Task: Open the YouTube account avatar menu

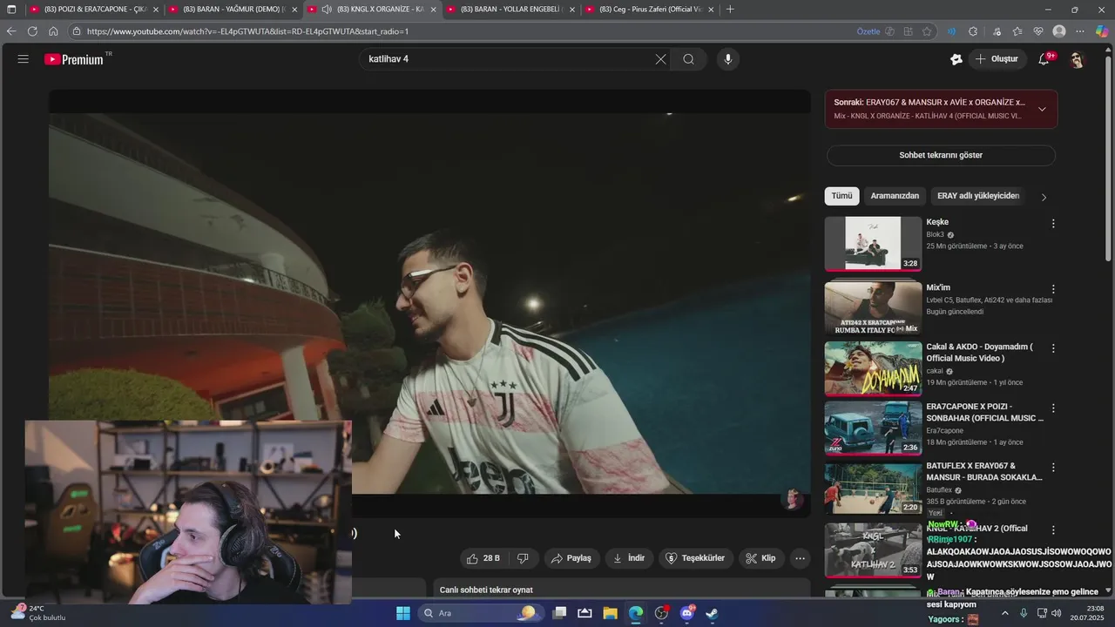Action: pos(1077,59)
